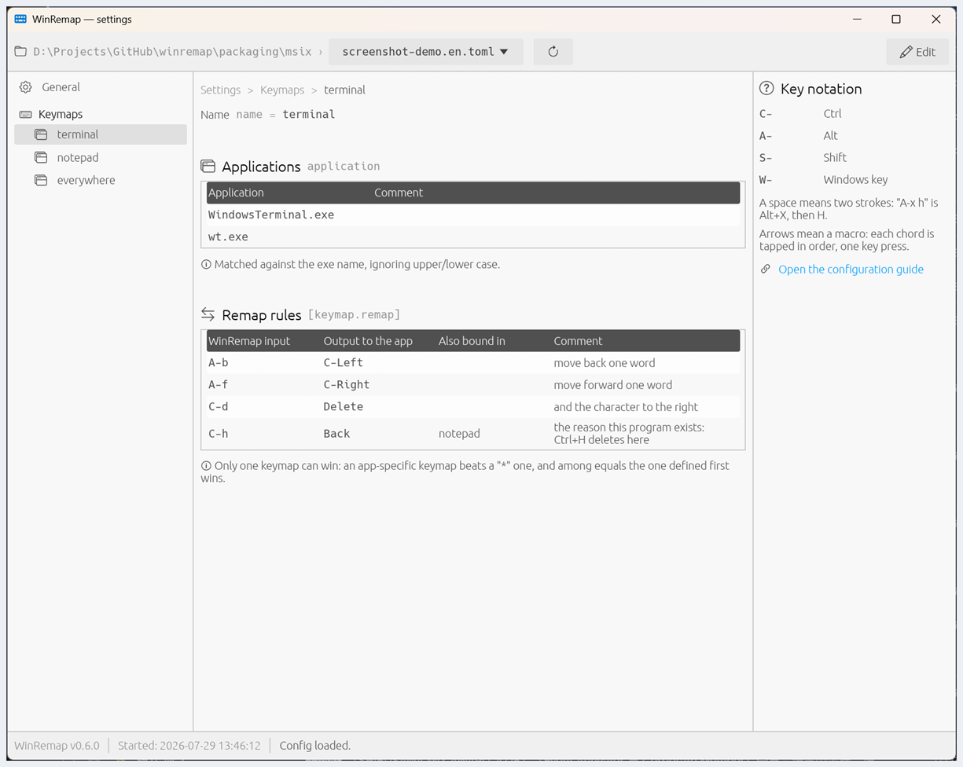
Task: Click the folder icon beside the path
Action: (x=21, y=52)
